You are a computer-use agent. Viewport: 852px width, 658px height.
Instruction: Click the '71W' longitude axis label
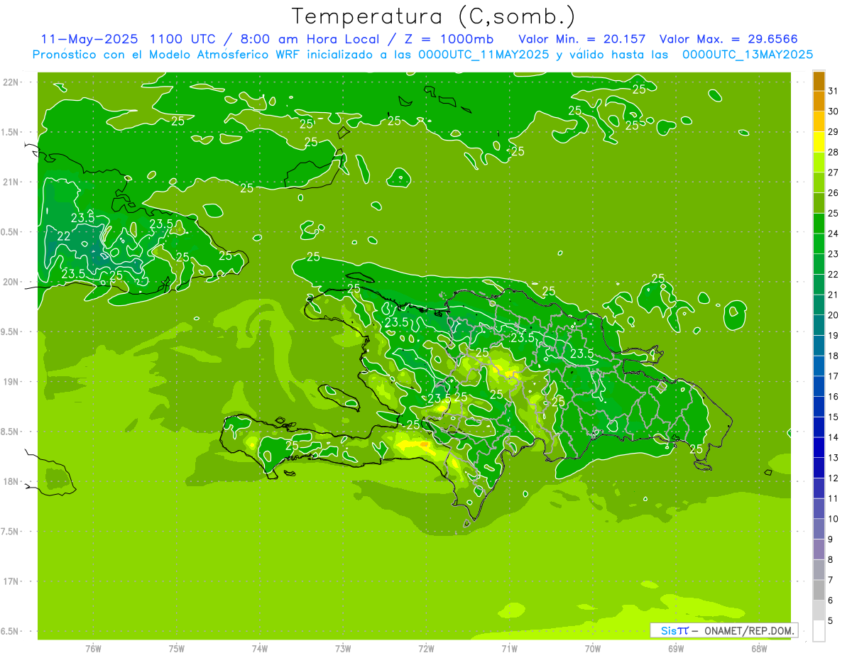[x=509, y=648]
